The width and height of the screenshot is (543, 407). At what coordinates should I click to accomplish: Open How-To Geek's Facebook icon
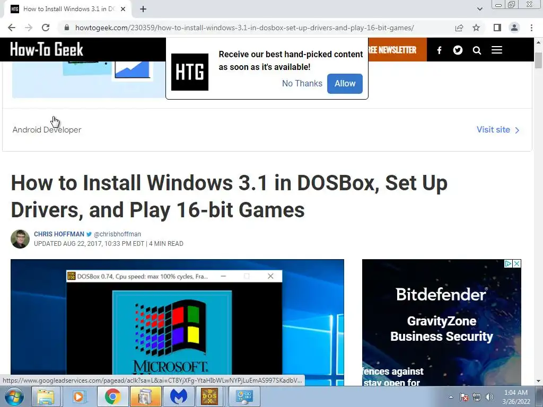(x=439, y=50)
